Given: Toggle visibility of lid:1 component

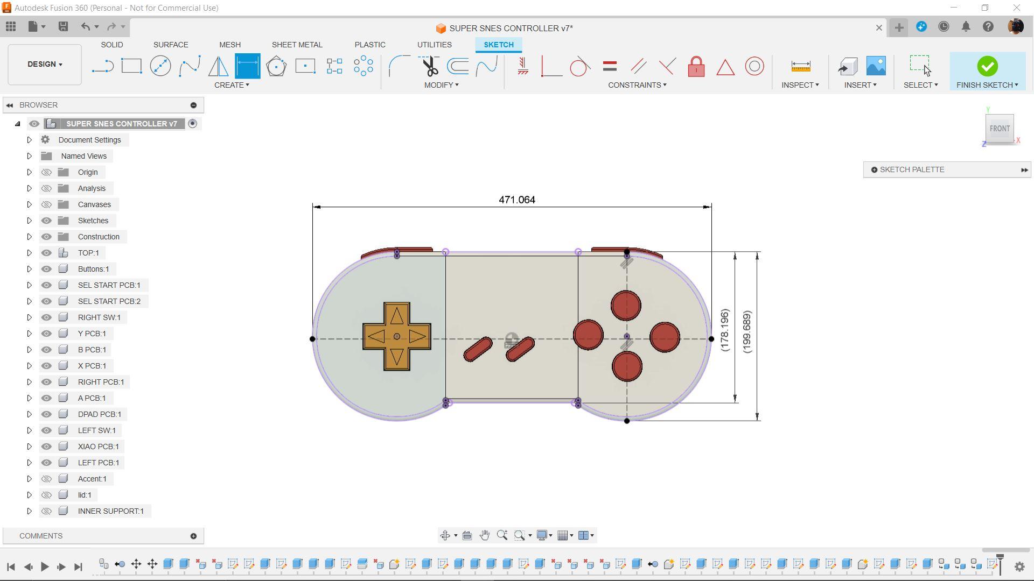Looking at the screenshot, I should click(x=47, y=494).
